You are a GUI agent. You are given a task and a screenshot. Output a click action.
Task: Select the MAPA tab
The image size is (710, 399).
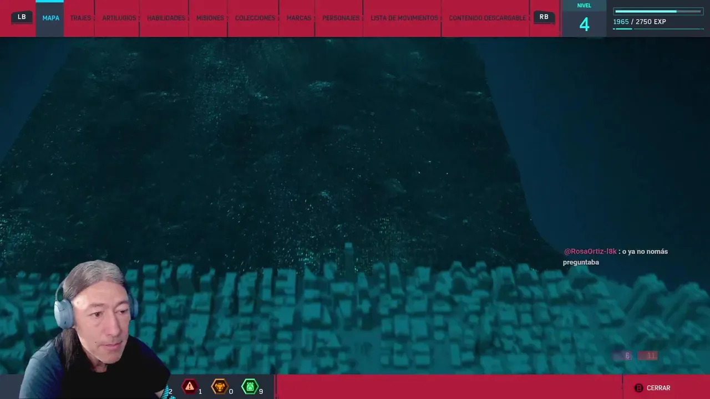50,18
